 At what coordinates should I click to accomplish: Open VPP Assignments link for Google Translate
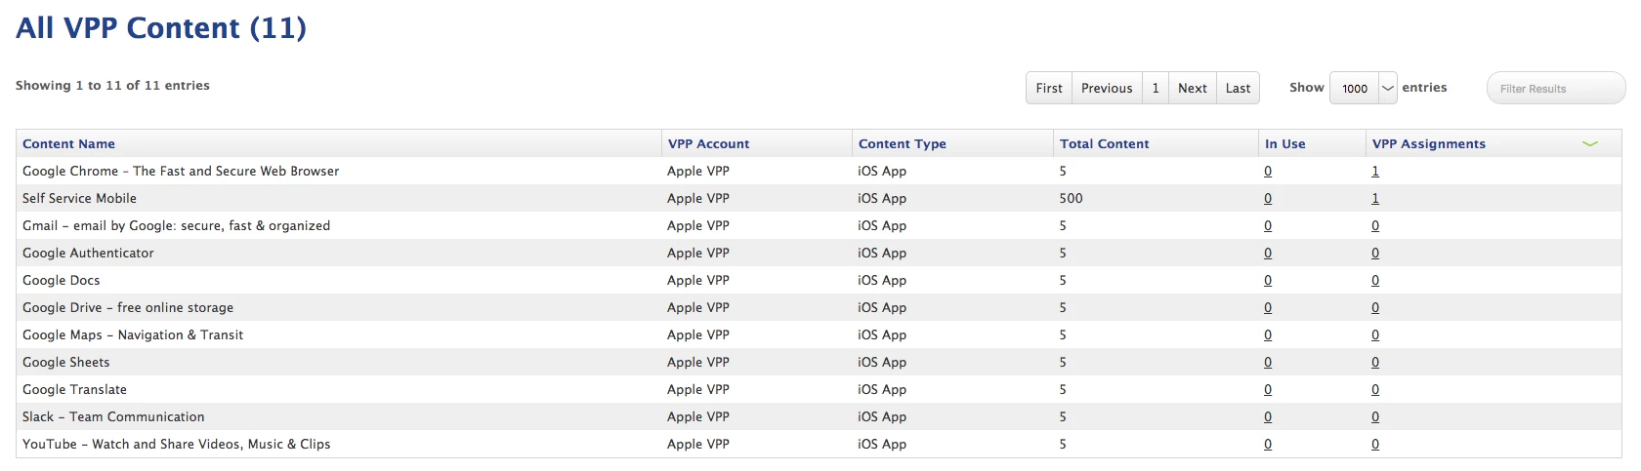(1375, 389)
